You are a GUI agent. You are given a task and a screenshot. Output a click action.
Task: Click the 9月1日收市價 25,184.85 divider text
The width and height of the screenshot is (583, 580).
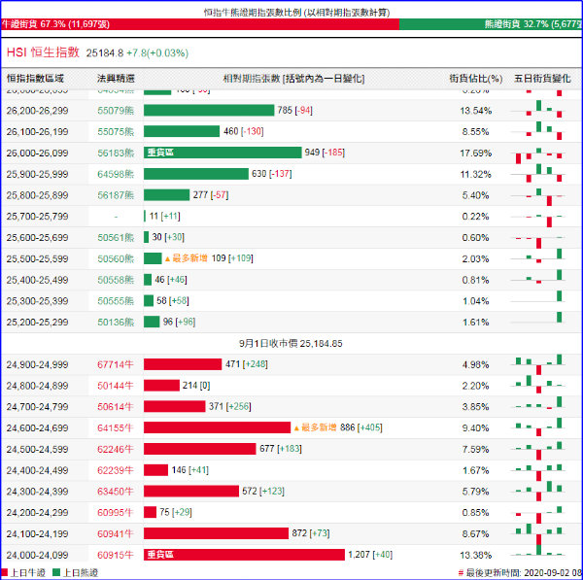(291, 343)
